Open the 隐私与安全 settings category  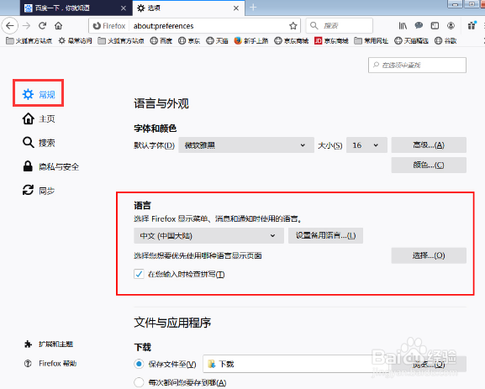[x=50, y=166]
